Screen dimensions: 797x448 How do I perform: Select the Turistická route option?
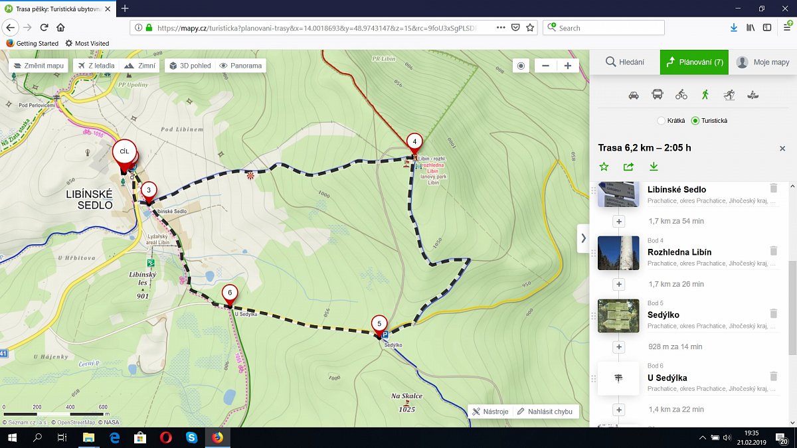coord(695,121)
